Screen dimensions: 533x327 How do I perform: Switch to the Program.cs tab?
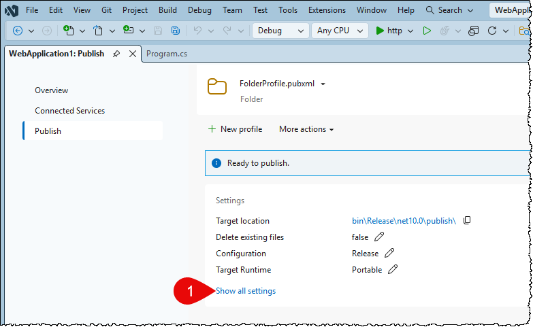pos(166,54)
